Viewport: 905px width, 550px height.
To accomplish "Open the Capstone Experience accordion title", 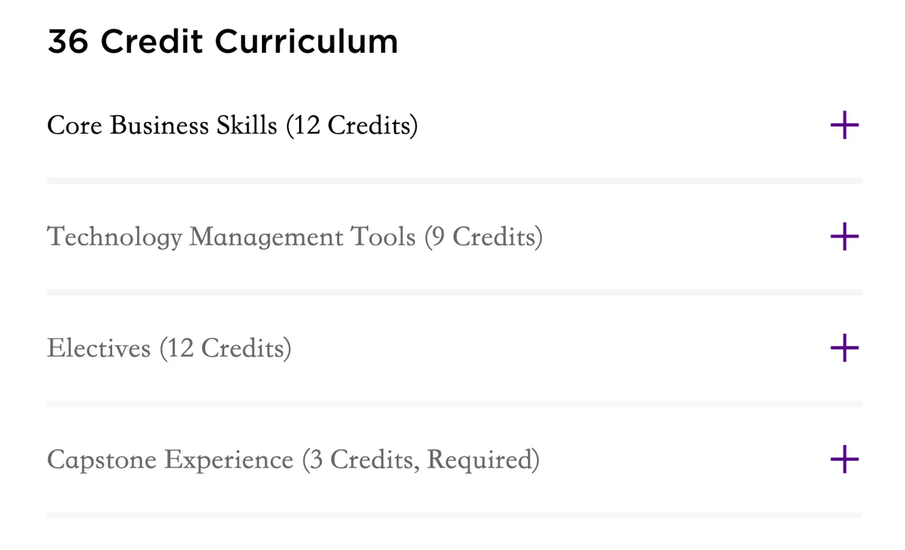I will (x=170, y=460).
